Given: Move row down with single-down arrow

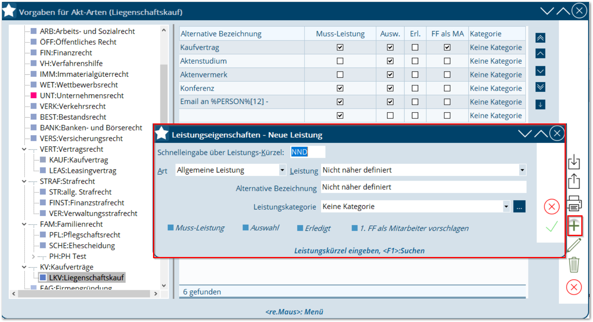Looking at the screenshot, I should pyautogui.click(x=540, y=71).
